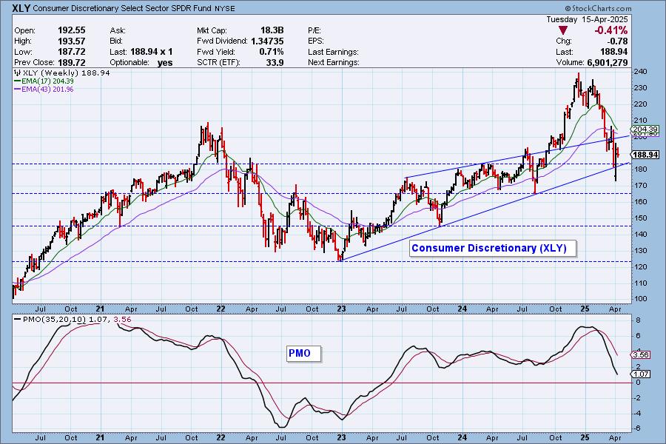Click the NYSE exchange label
Screen dimensions: 666x444
pos(225,8)
